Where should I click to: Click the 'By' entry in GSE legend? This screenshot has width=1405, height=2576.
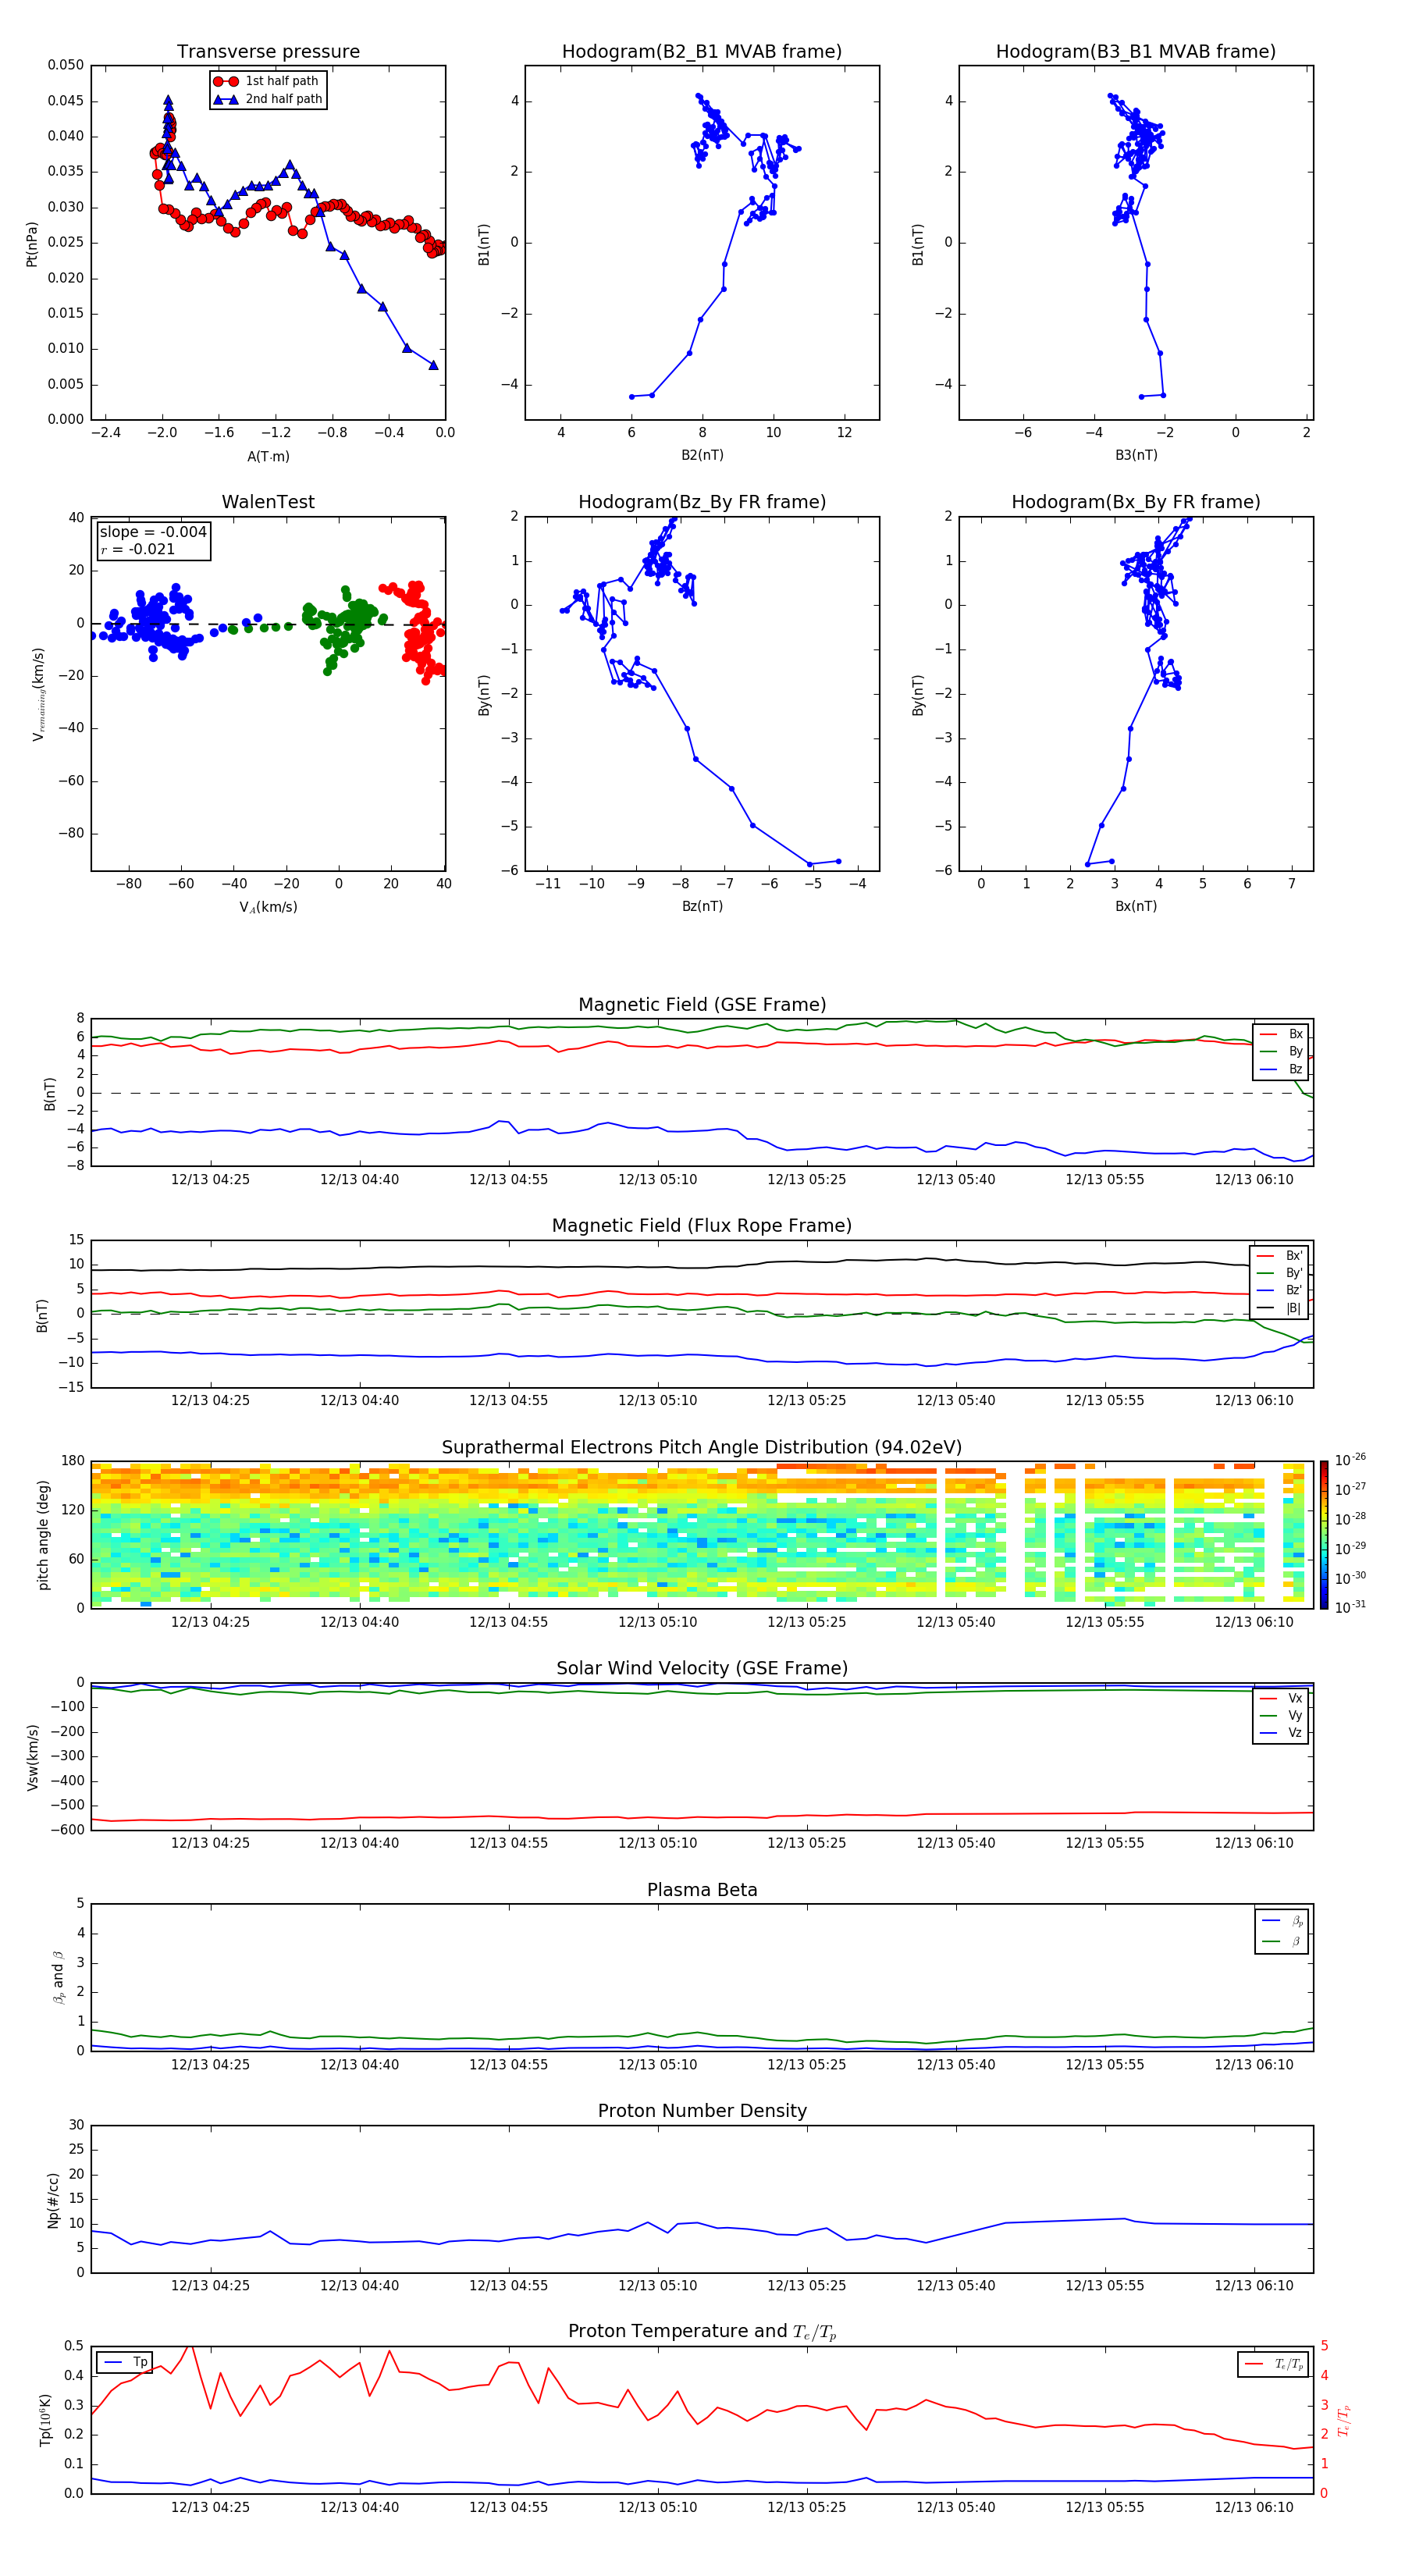1281,1051
